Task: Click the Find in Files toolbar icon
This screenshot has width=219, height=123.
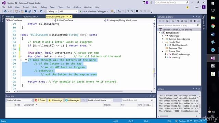Action: pos(112,11)
